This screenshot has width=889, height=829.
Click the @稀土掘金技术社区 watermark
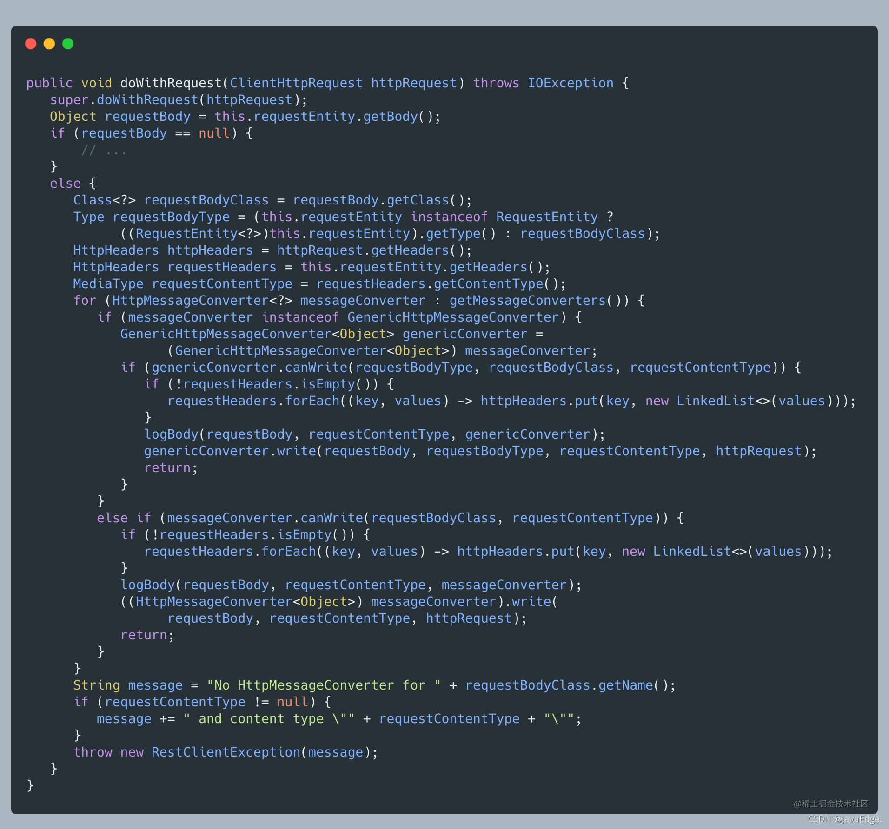click(x=830, y=803)
